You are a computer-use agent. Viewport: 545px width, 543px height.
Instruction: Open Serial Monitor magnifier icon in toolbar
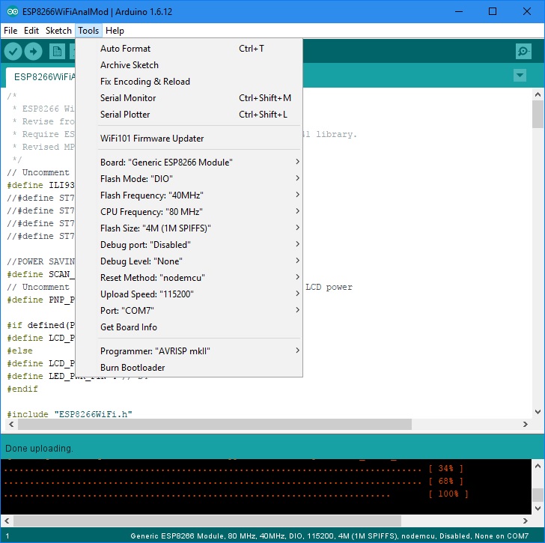(523, 52)
